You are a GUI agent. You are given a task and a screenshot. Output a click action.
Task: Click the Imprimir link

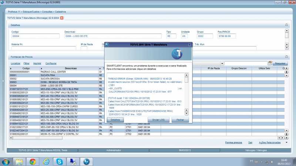tap(37, 63)
